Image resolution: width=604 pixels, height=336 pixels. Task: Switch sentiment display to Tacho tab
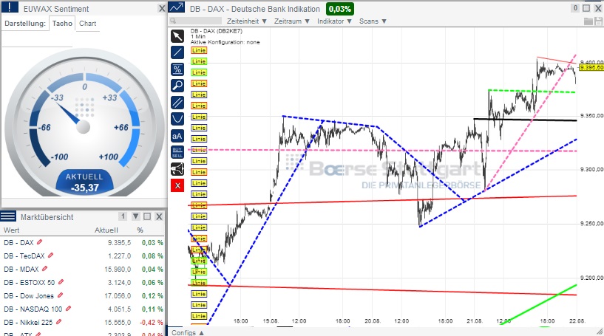[x=62, y=24]
